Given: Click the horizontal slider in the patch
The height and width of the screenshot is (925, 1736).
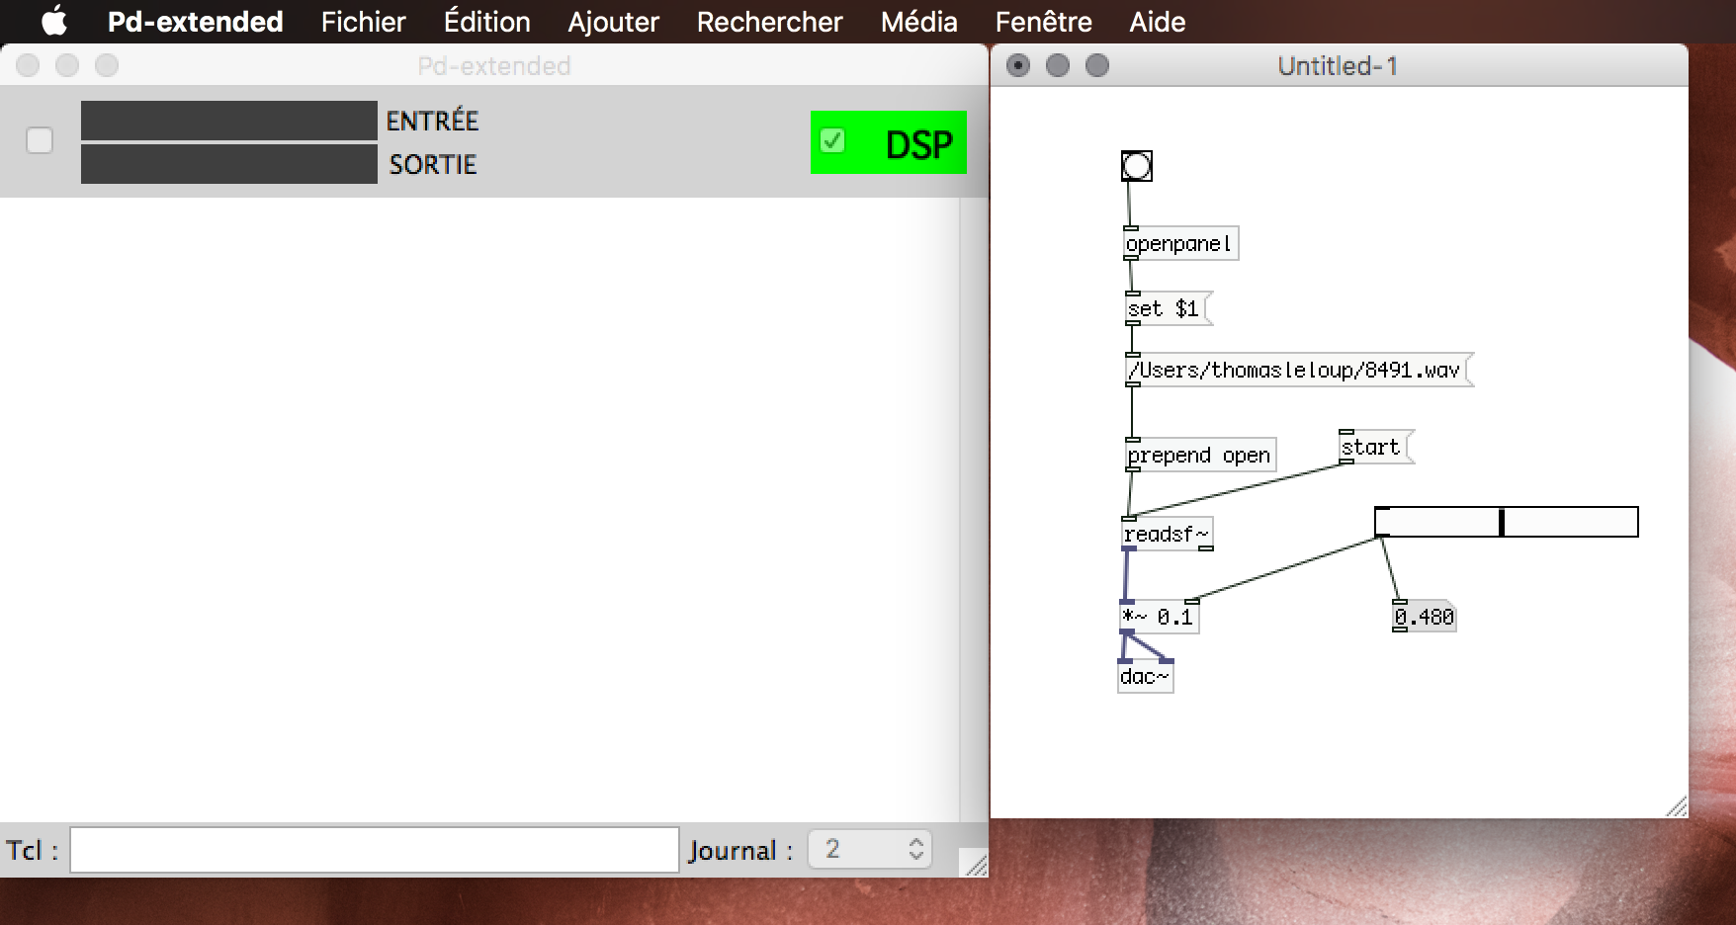Looking at the screenshot, I should click(1505, 522).
